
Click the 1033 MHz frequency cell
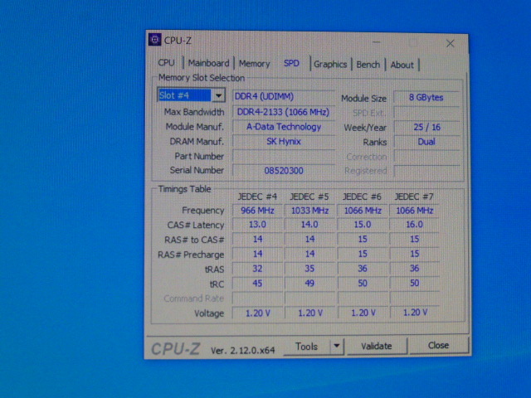click(309, 211)
